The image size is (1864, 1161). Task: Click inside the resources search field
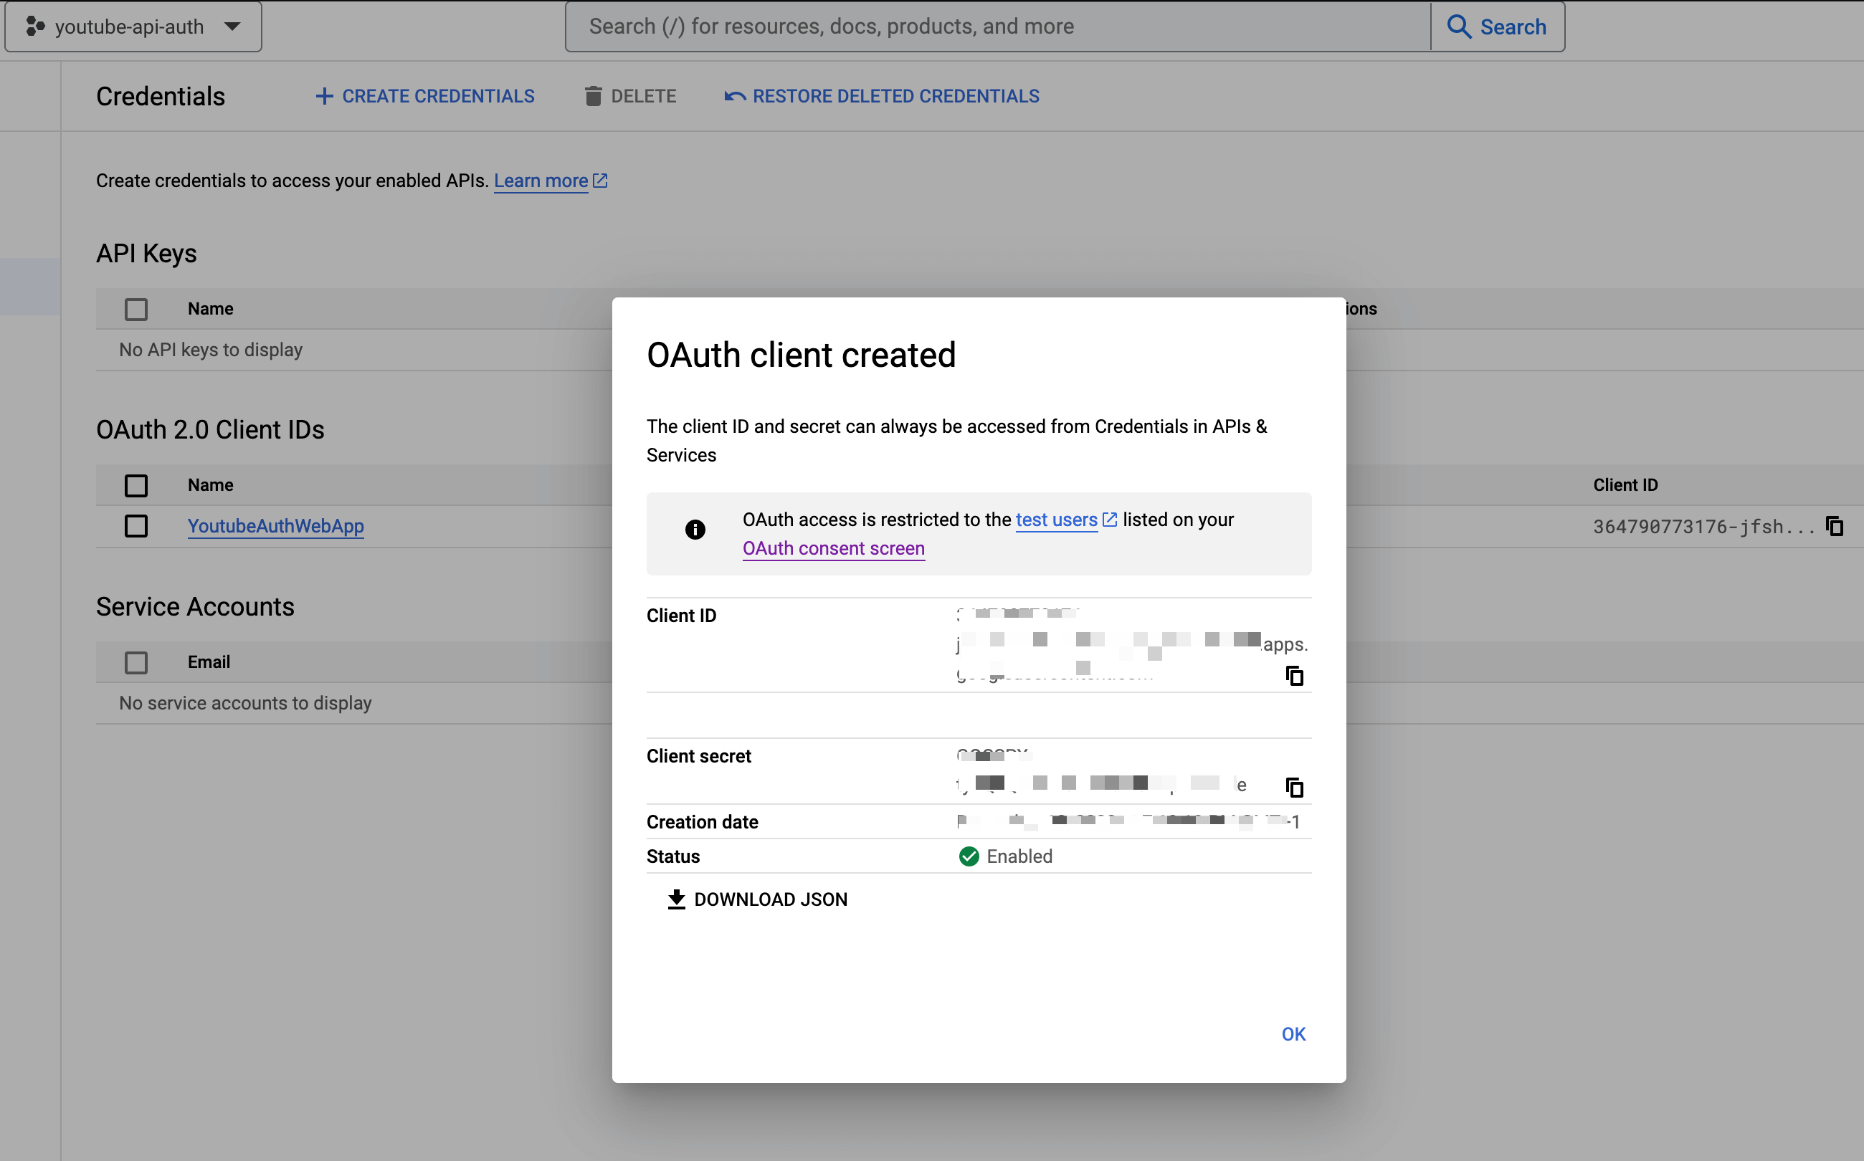(999, 26)
